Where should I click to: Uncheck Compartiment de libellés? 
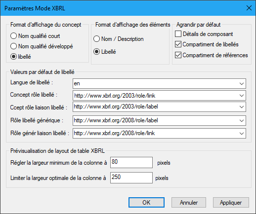click(x=178, y=44)
